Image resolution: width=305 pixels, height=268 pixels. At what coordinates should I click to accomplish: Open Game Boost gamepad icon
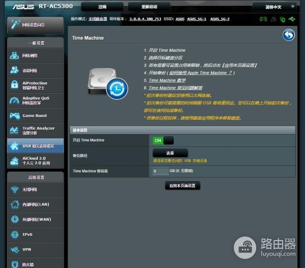(x=15, y=116)
